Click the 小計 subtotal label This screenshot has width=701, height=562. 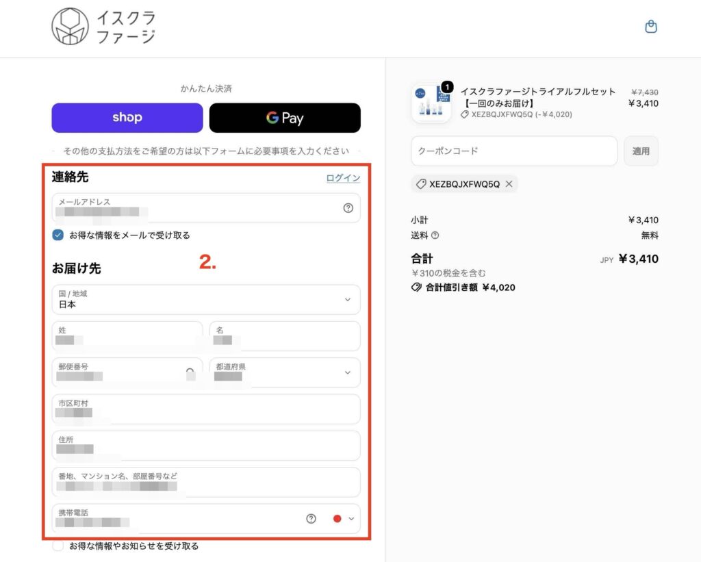point(420,220)
